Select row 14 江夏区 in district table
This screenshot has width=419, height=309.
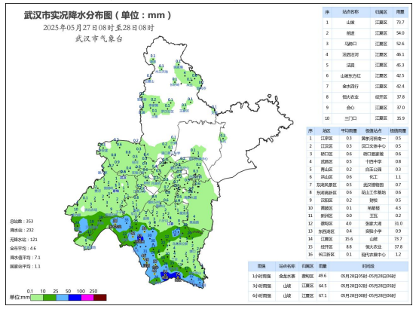pyautogui.click(x=357, y=239)
